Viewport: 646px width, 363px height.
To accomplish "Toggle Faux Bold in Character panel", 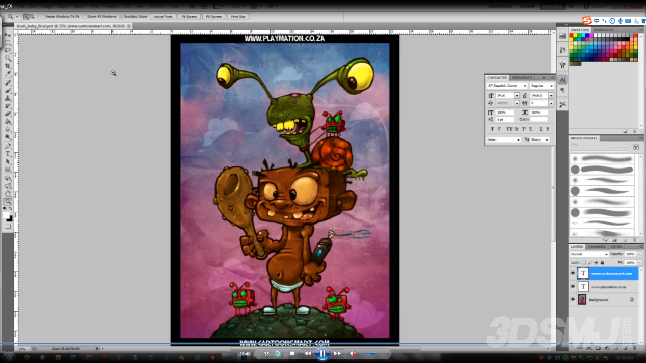I will pyautogui.click(x=492, y=129).
